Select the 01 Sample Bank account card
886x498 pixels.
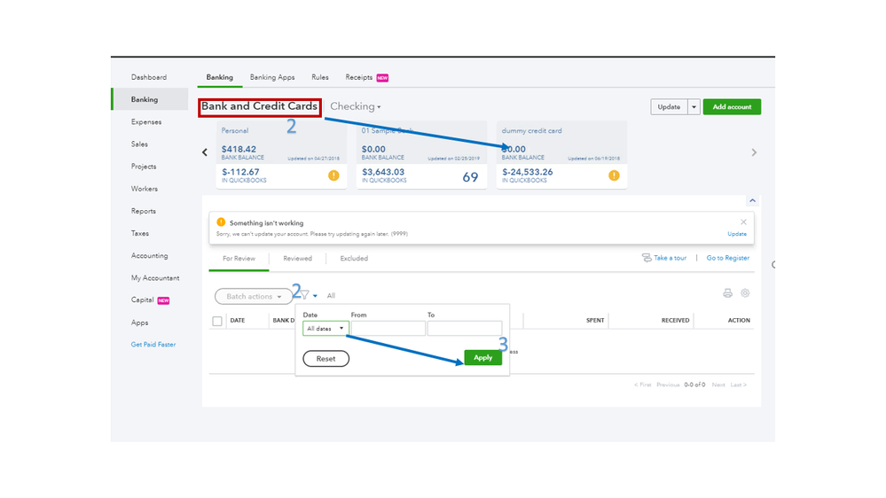coord(421,155)
